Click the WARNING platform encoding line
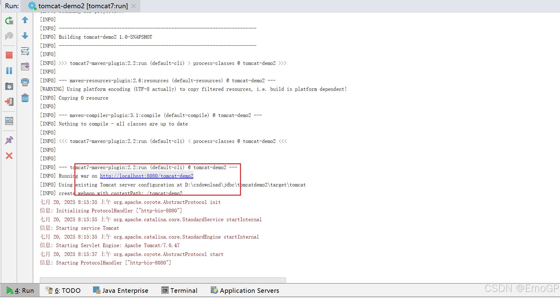560x298 pixels. [193, 89]
